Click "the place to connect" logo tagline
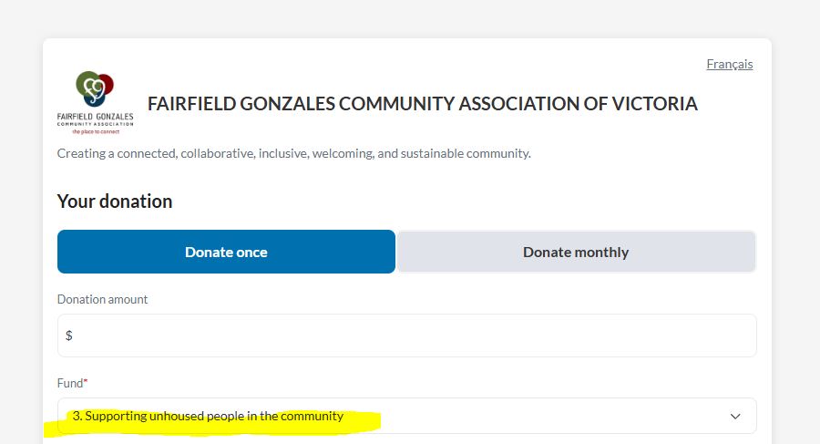 click(x=95, y=131)
